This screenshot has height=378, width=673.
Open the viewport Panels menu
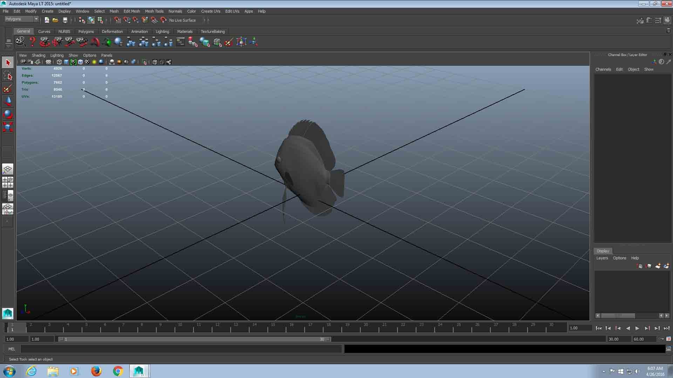[x=107, y=55]
